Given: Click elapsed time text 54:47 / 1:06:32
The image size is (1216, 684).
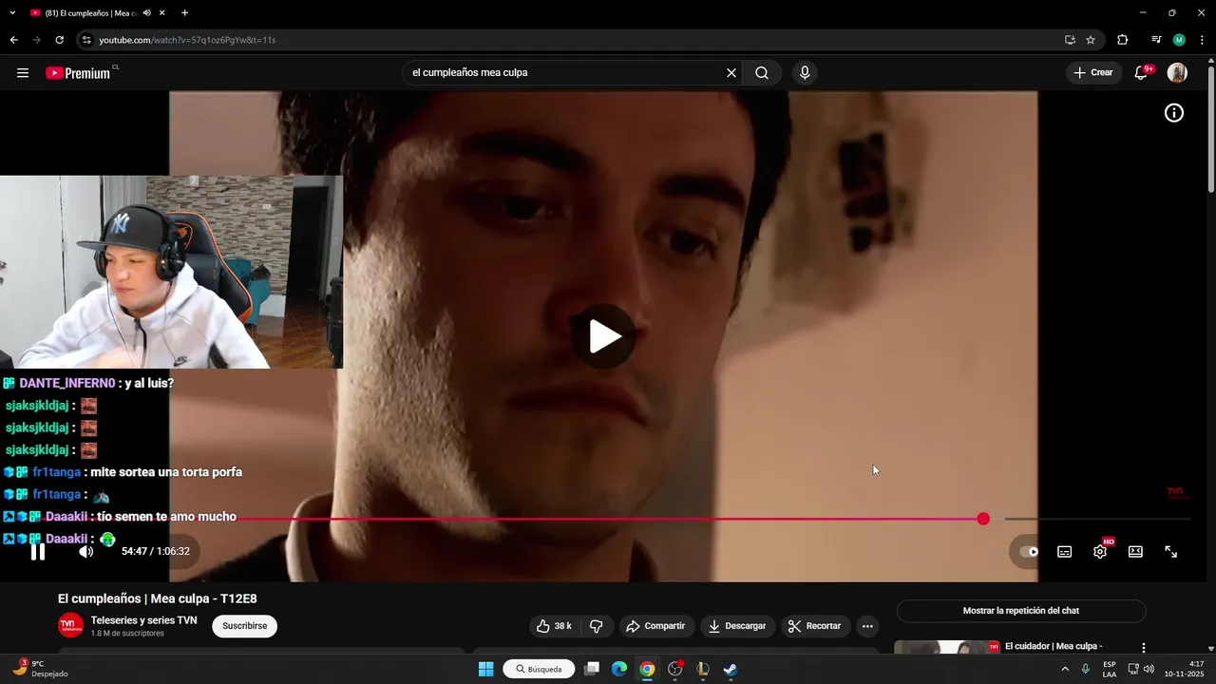Looking at the screenshot, I should (156, 551).
